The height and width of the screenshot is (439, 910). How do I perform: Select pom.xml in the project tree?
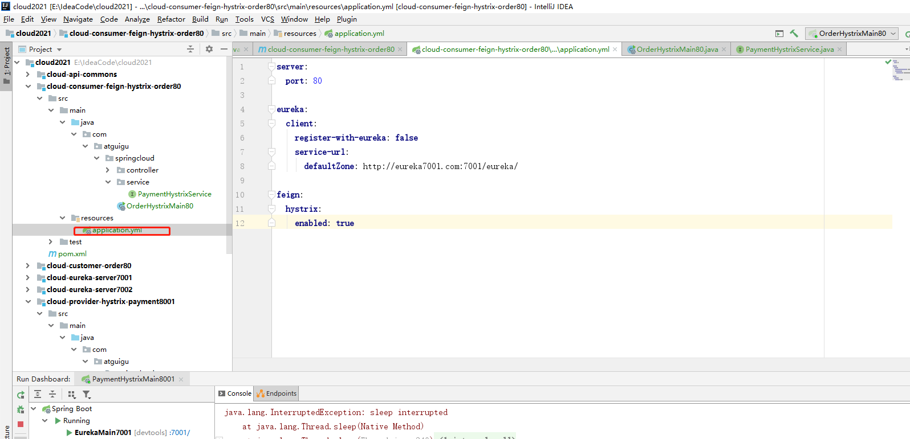point(72,254)
